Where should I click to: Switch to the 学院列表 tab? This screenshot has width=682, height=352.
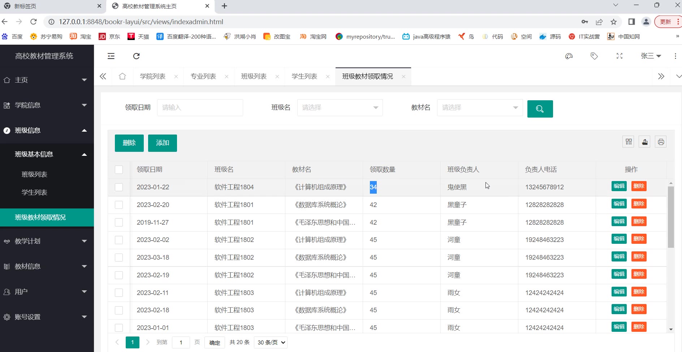153,76
